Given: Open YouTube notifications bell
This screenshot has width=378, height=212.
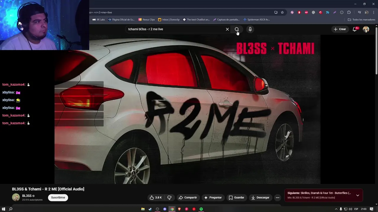Looking at the screenshot, I should click(355, 29).
